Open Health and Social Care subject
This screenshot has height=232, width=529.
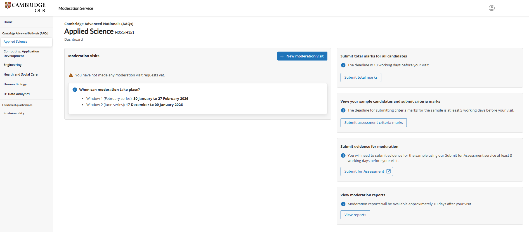(x=20, y=74)
